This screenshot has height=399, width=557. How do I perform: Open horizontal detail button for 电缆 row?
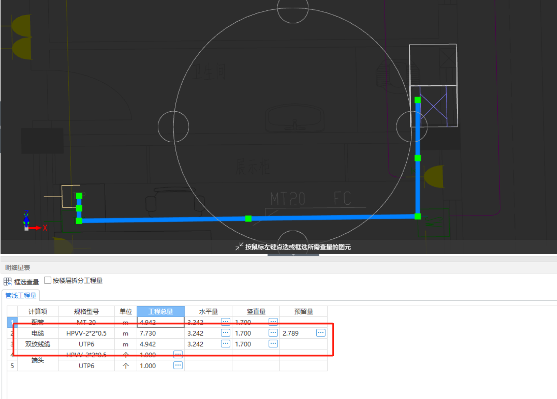coord(226,333)
